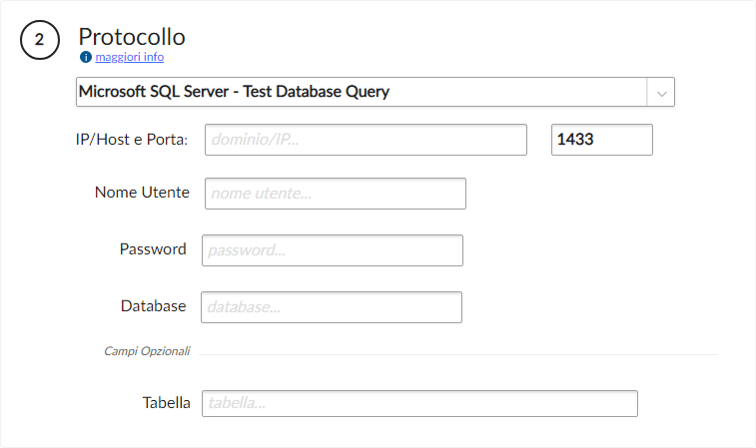Open the Microsoft SQL Server protocol dropdown
This screenshot has height=448, width=756.
tap(362, 92)
